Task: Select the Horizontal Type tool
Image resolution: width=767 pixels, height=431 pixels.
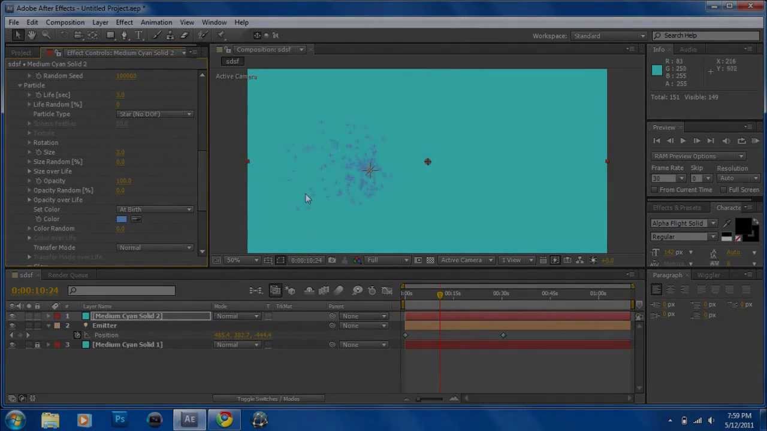Action: tap(138, 35)
